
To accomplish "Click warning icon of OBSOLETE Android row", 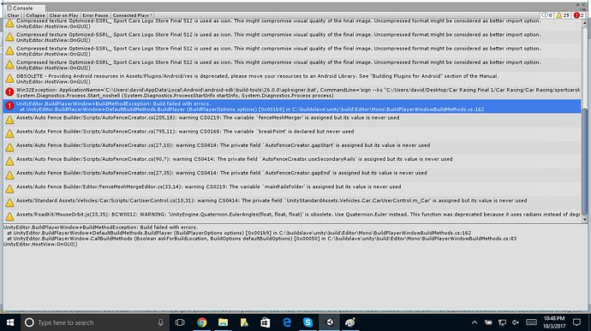I will pyautogui.click(x=9, y=79).
